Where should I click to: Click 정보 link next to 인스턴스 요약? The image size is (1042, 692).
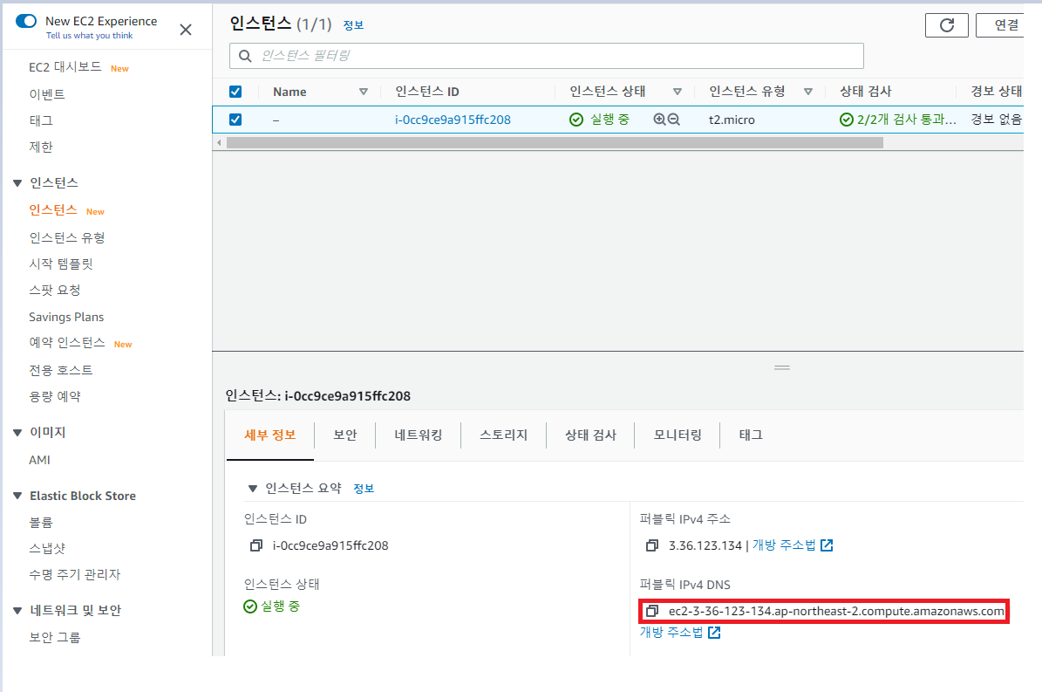[364, 489]
